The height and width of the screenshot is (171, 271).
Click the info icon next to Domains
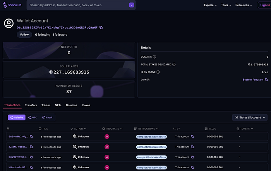(x=154, y=57)
